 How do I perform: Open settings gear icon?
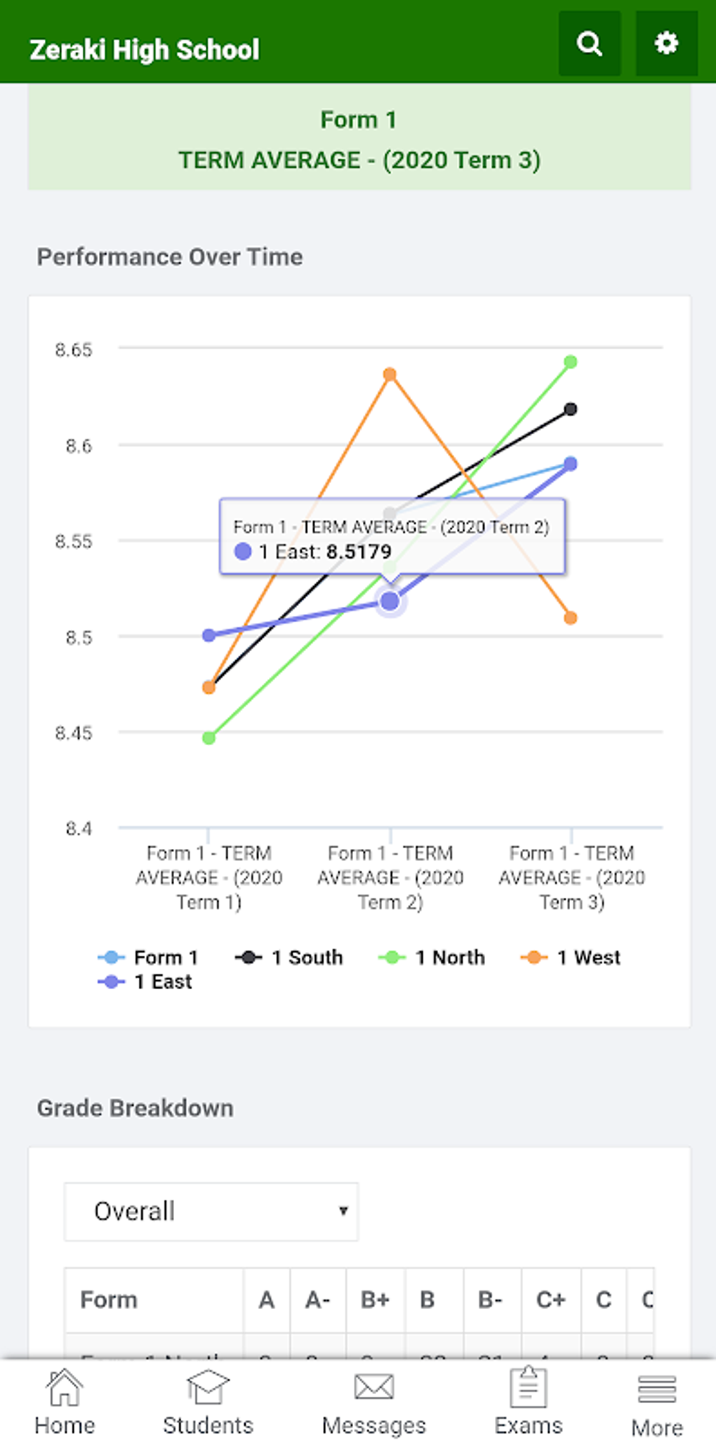[x=666, y=43]
